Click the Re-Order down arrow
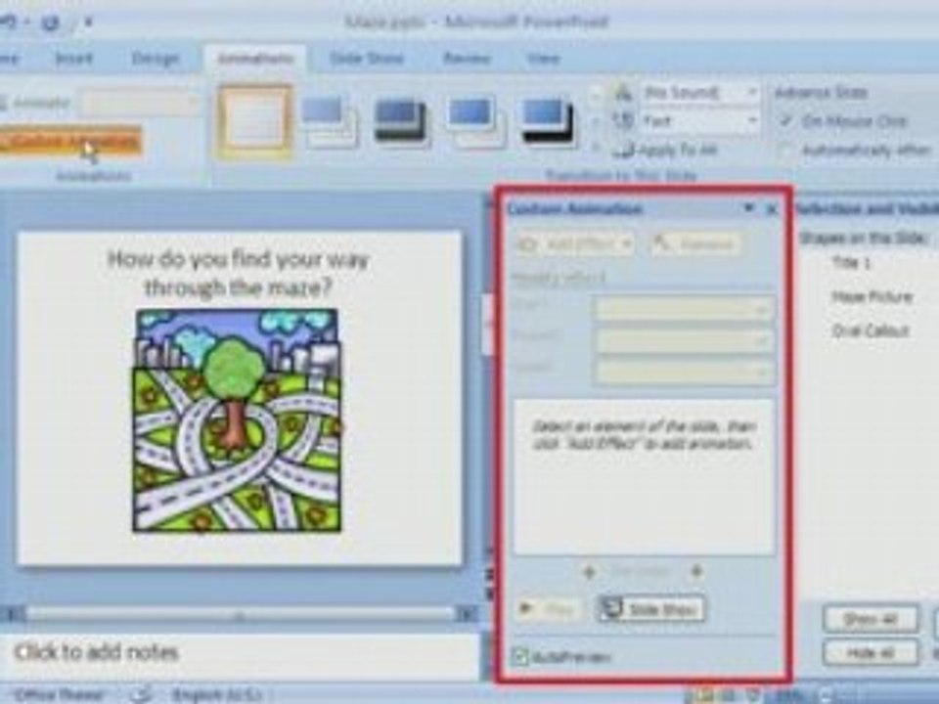The height and width of the screenshot is (704, 939). [x=696, y=572]
